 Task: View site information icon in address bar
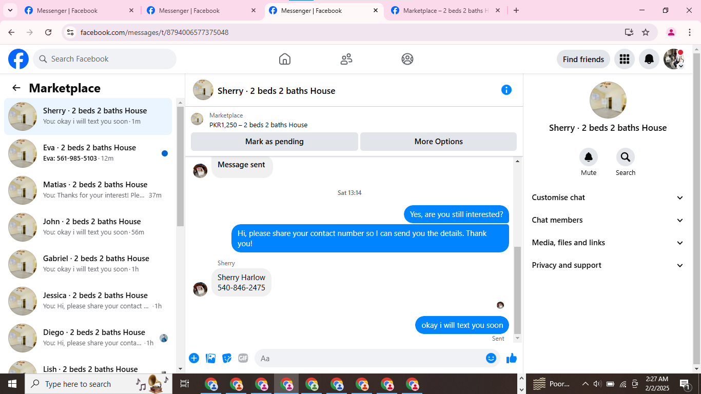coord(71,32)
